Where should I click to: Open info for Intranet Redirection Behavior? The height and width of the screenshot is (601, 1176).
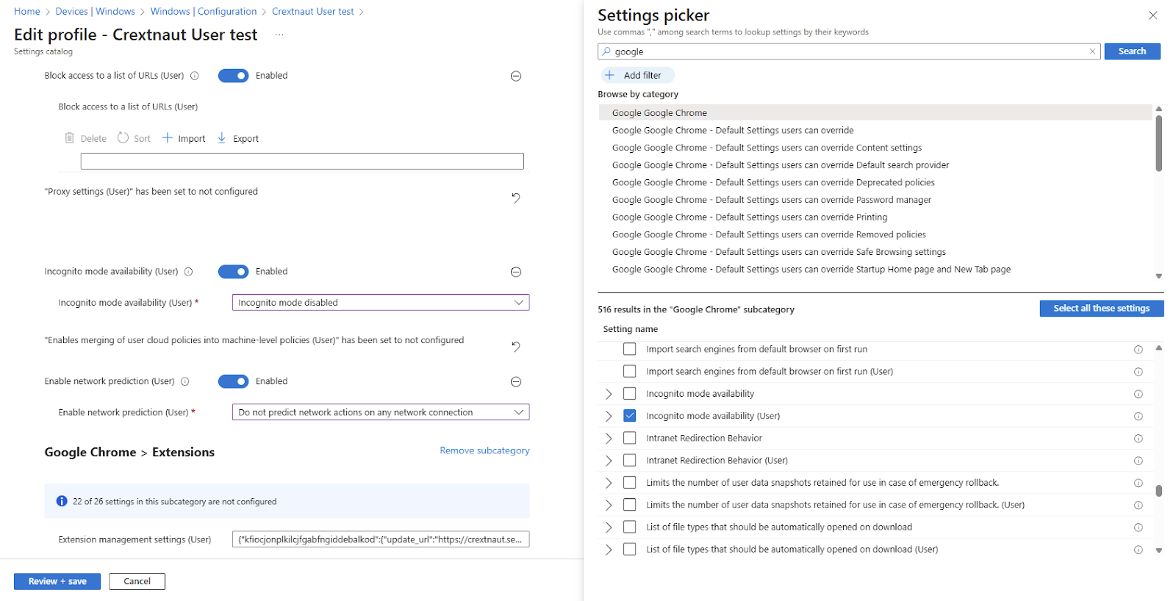[x=1139, y=439]
